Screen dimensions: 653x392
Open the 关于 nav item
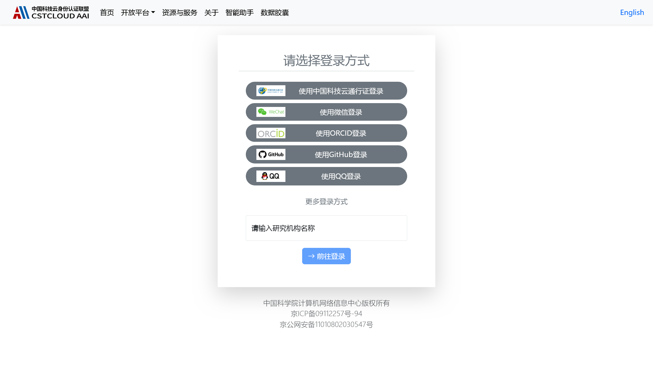tap(211, 13)
